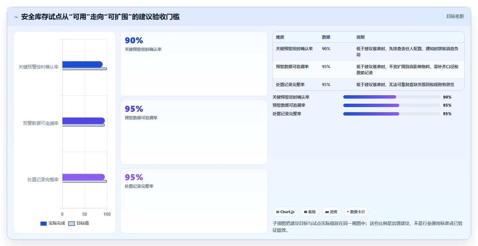Click the 90% label next to the progress bar
This screenshot has height=246, width=478.
click(x=447, y=97)
